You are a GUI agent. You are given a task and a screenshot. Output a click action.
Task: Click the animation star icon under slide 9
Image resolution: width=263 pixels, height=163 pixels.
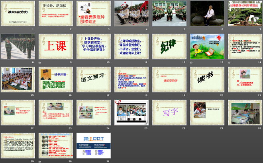point(39,62)
